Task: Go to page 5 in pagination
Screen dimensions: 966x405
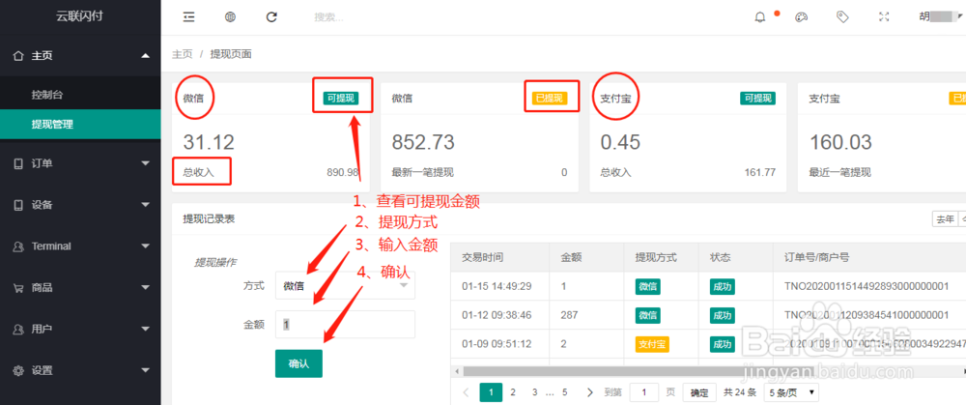Action: click(564, 392)
